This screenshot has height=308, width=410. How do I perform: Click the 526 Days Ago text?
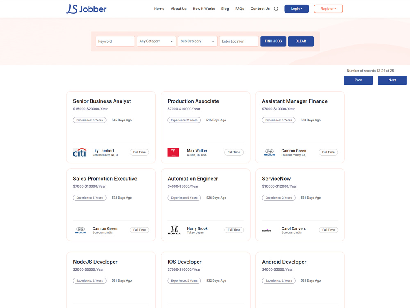216,198
